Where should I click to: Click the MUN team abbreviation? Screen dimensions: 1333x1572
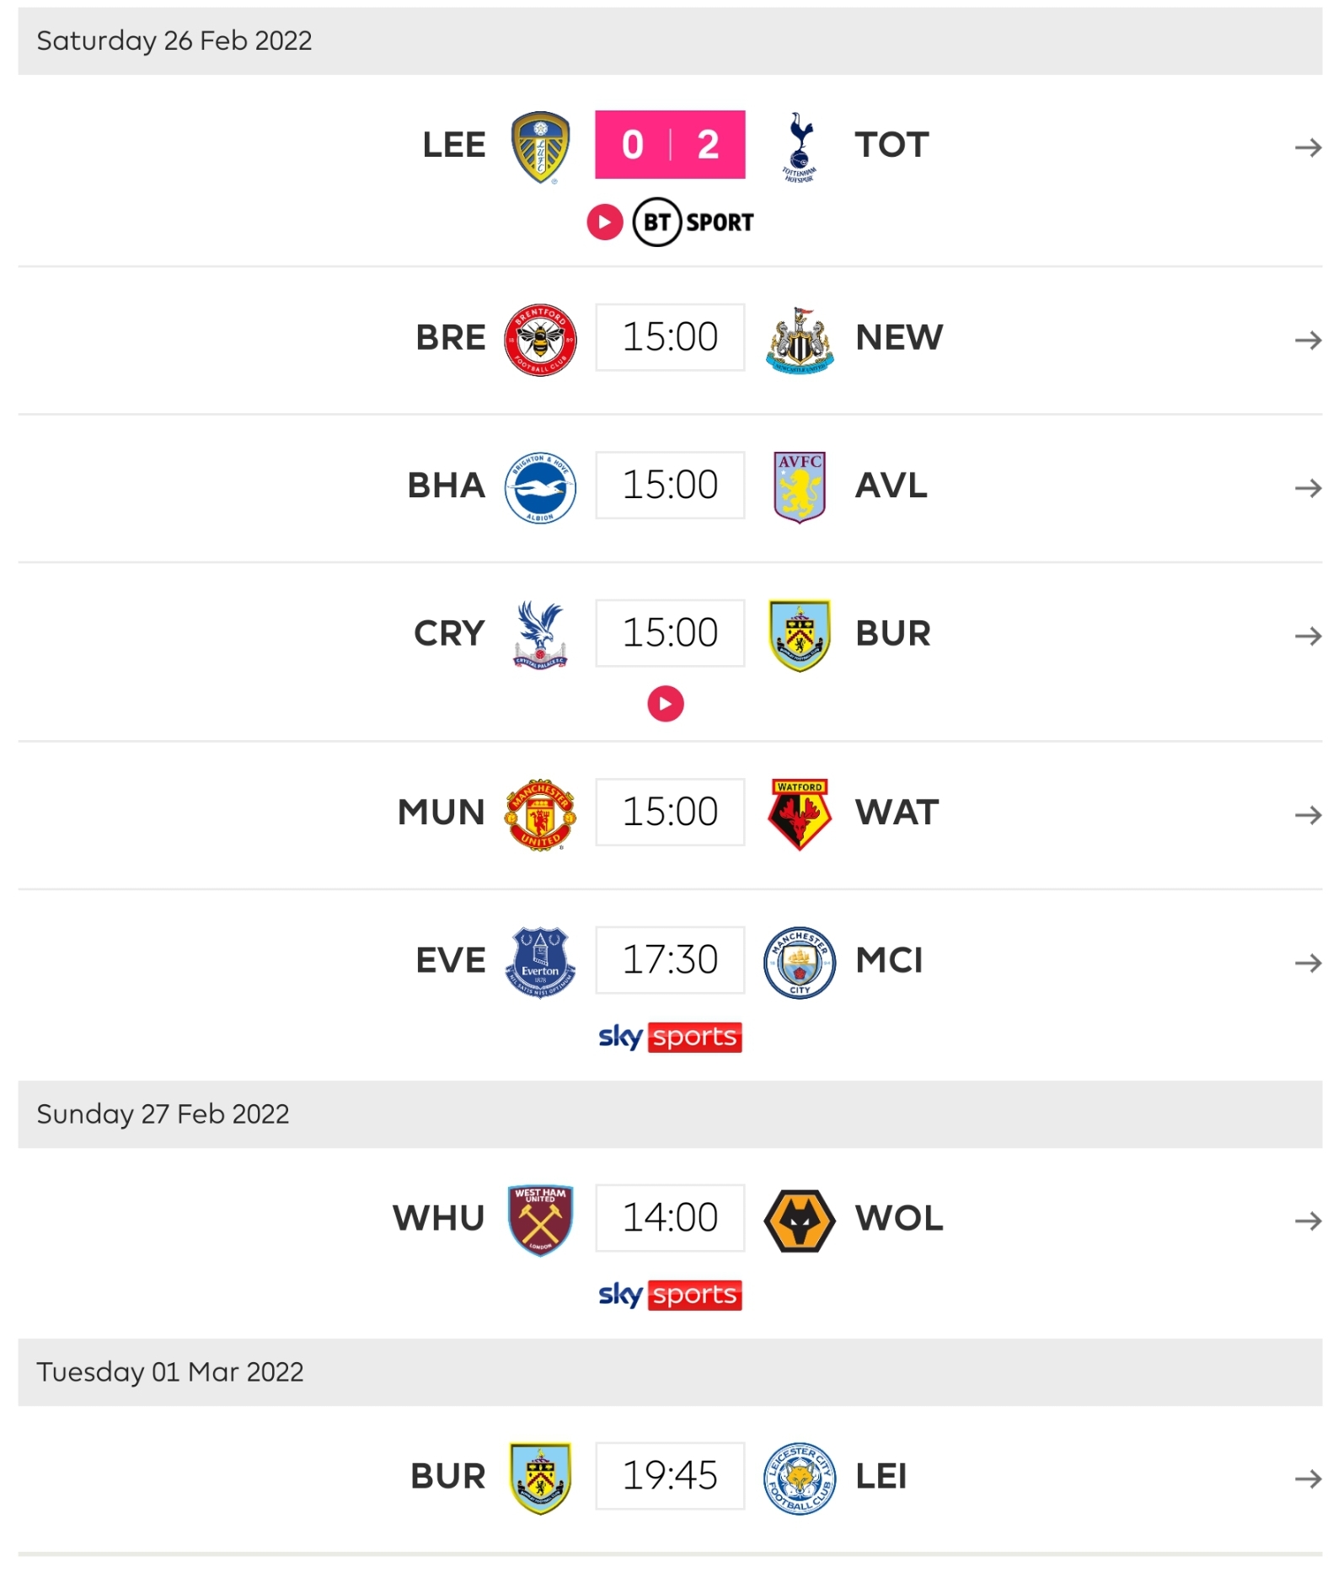pyautogui.click(x=442, y=813)
